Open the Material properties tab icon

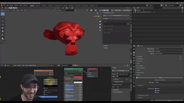(x=134, y=83)
